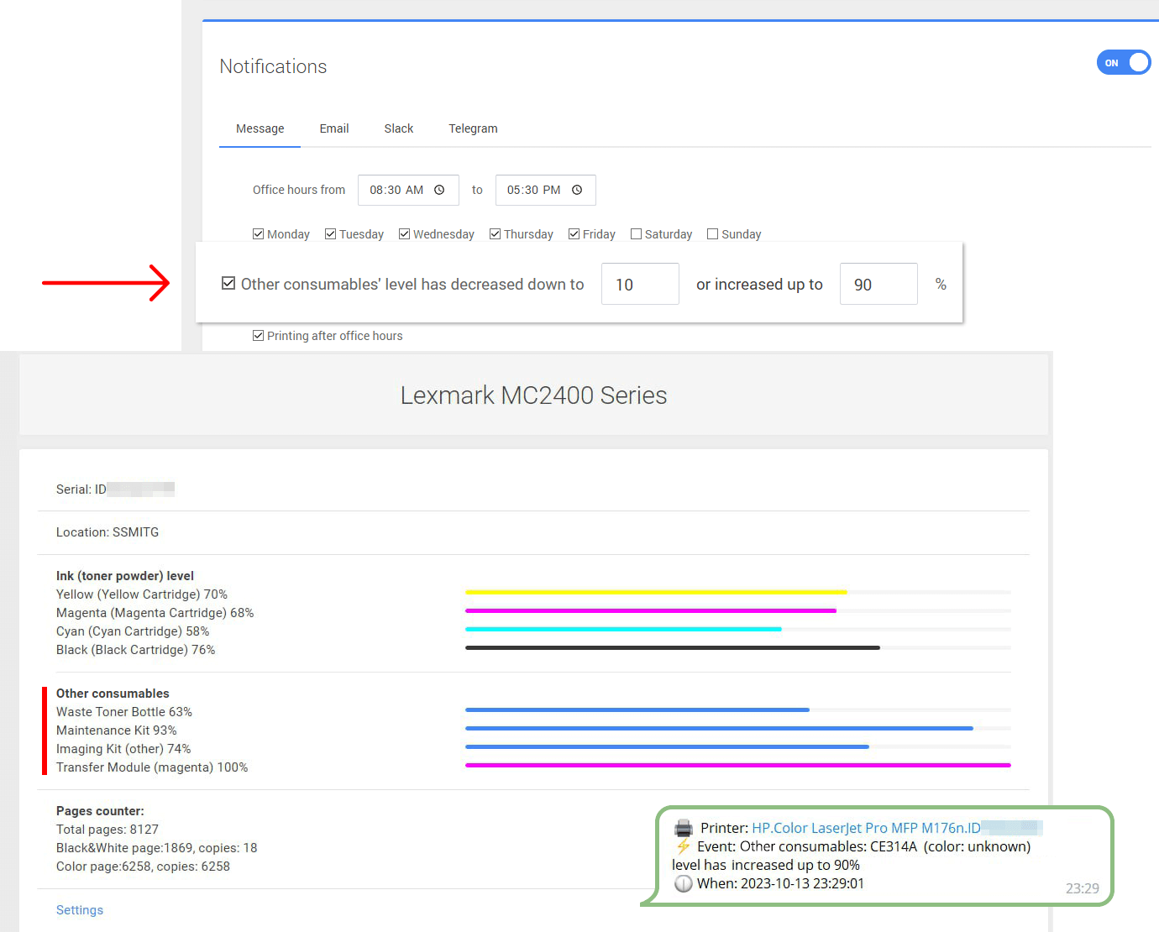Select the Telegram tab
Viewport: 1159px width, 932px height.
(473, 128)
